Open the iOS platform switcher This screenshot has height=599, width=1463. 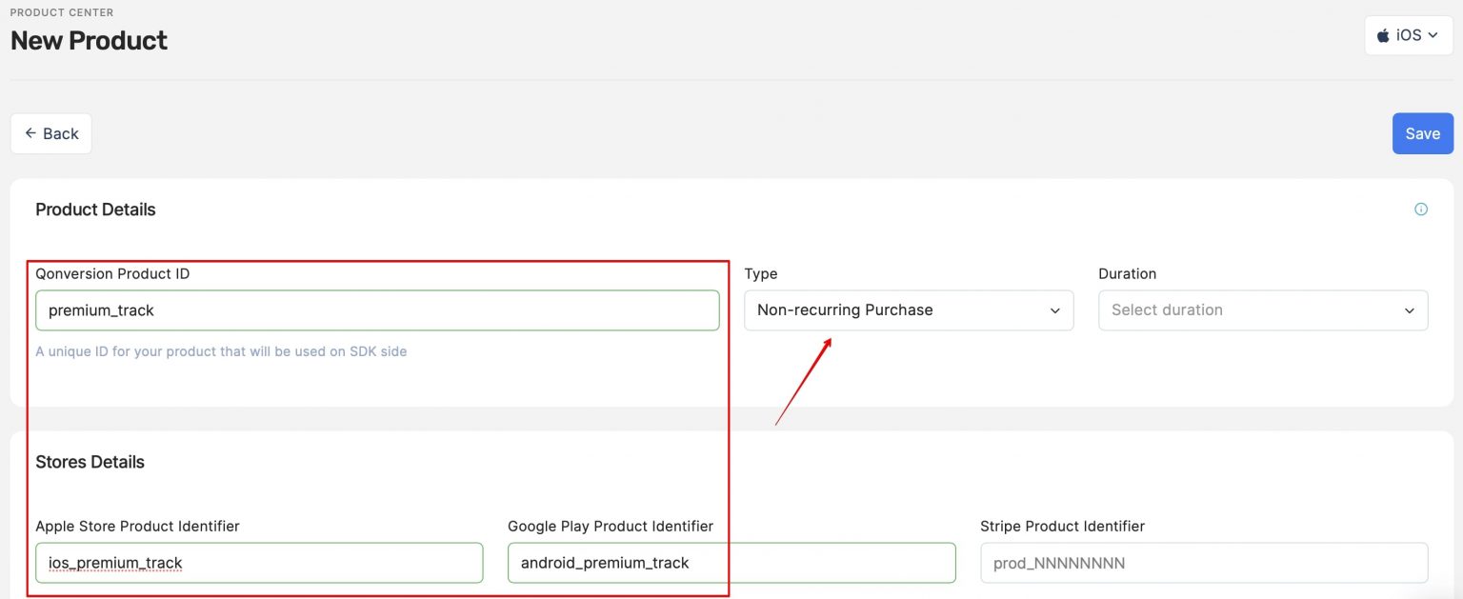point(1408,35)
